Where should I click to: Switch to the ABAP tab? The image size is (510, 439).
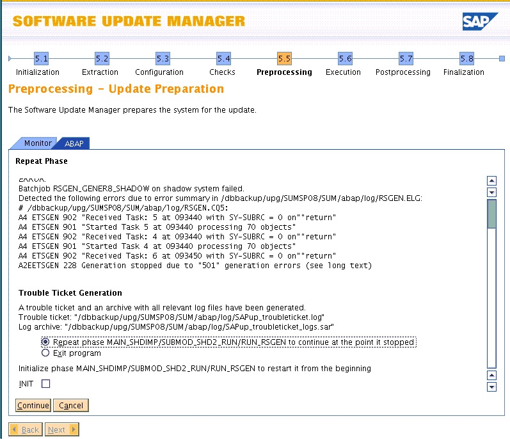[x=74, y=143]
